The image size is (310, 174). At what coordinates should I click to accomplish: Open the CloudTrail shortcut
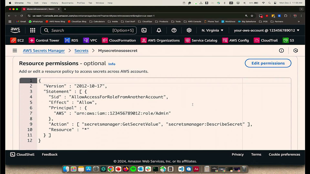click(266, 40)
